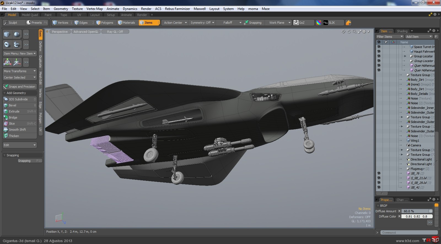Switch to the Paint layout tab

tap(48, 15)
